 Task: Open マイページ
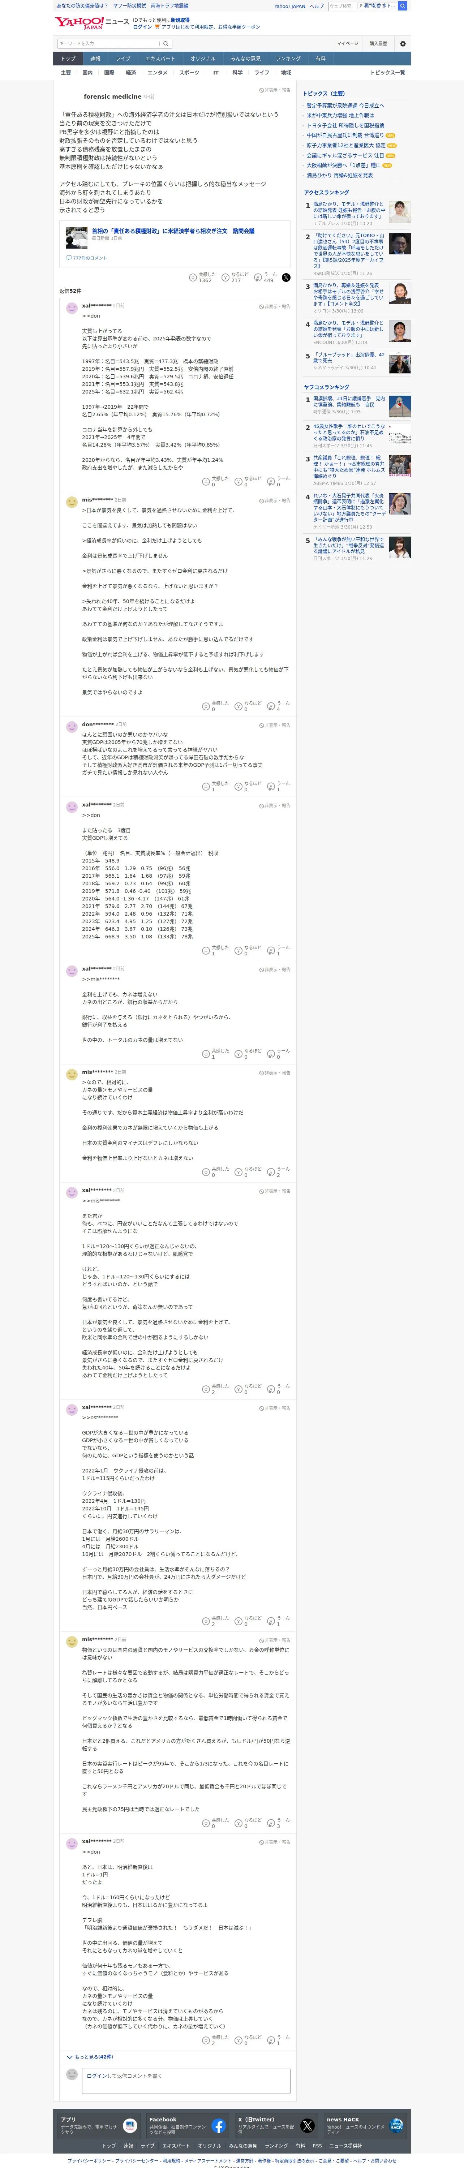point(348,44)
